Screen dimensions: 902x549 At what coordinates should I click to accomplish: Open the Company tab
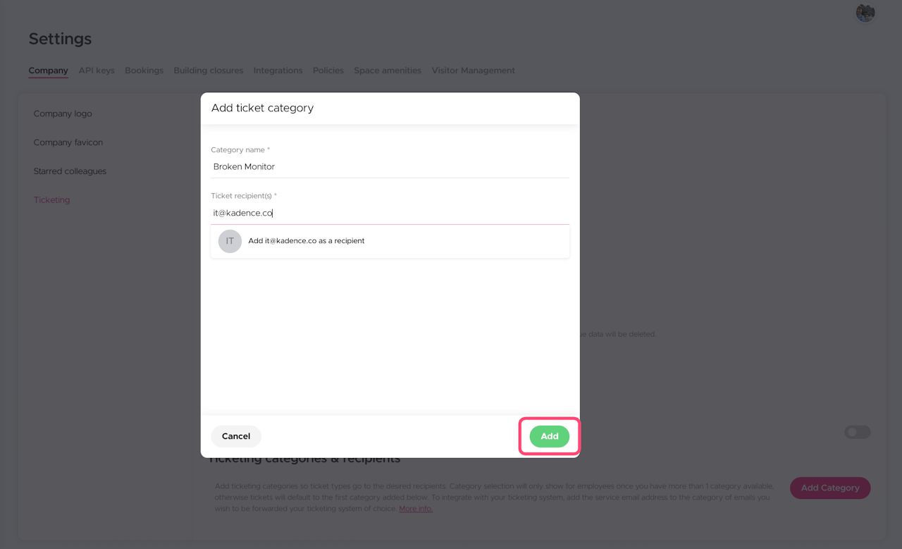tap(48, 70)
